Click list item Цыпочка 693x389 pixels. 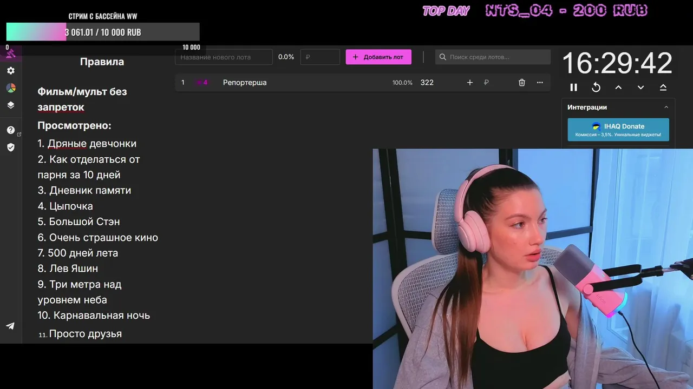coord(65,206)
